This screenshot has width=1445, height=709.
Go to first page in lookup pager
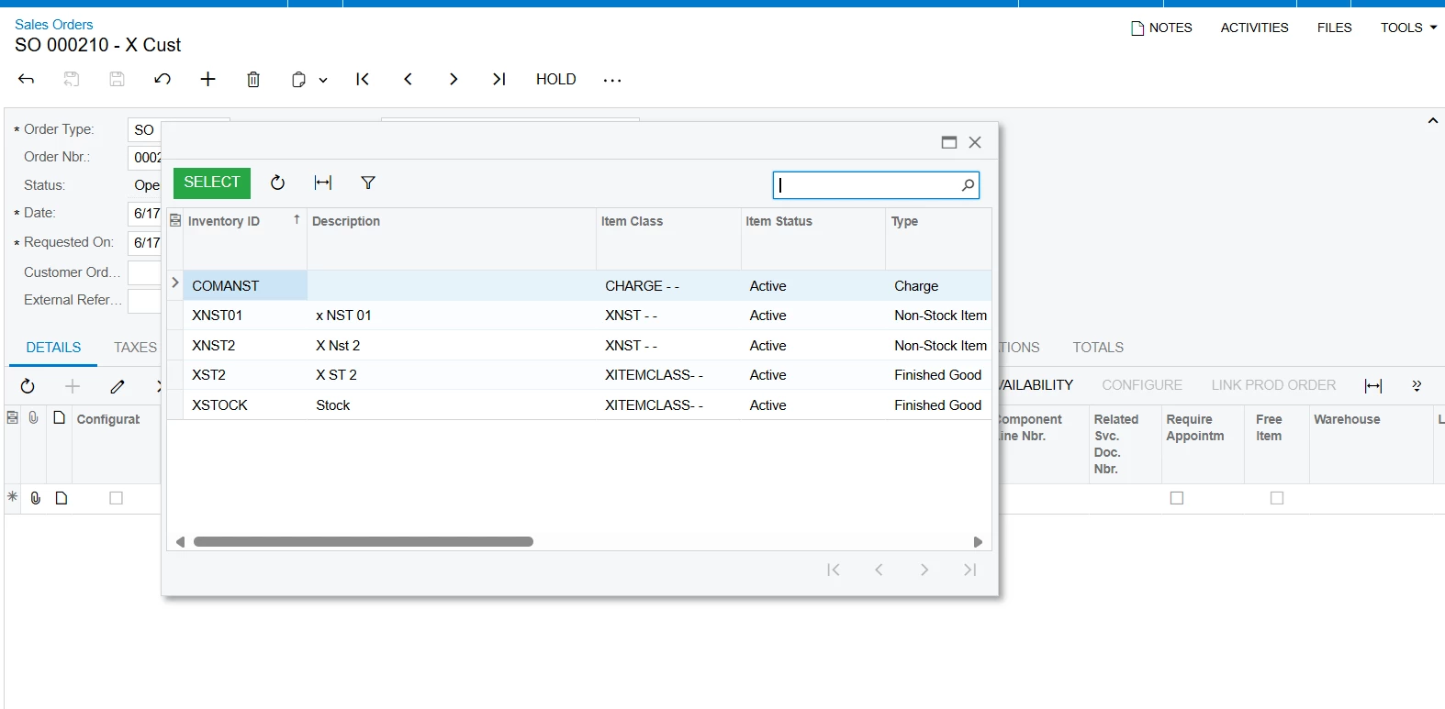(833, 571)
